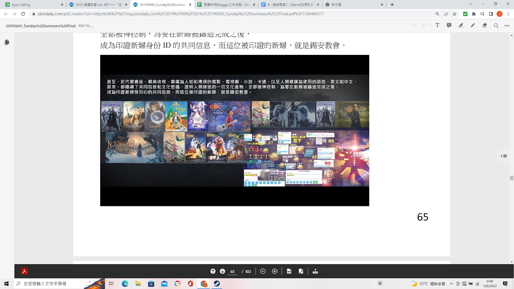Open the PDF reader more options menu
This screenshot has height=289, width=514.
tap(507, 26)
